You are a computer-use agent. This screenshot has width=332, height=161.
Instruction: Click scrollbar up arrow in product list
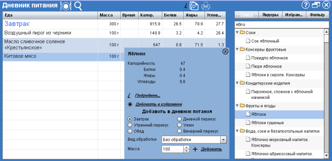pyautogui.click(x=326, y=32)
